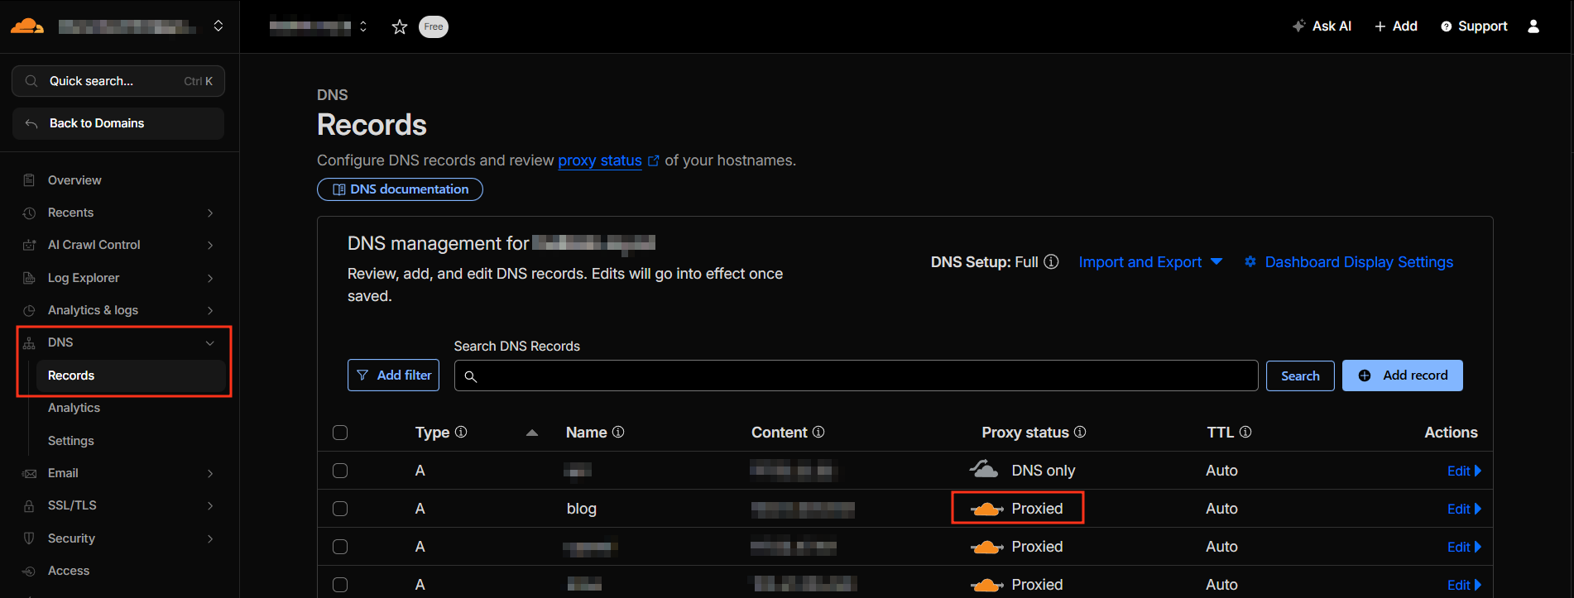Open Overview in sidebar
Screen dimensions: 1574x598
click(74, 180)
